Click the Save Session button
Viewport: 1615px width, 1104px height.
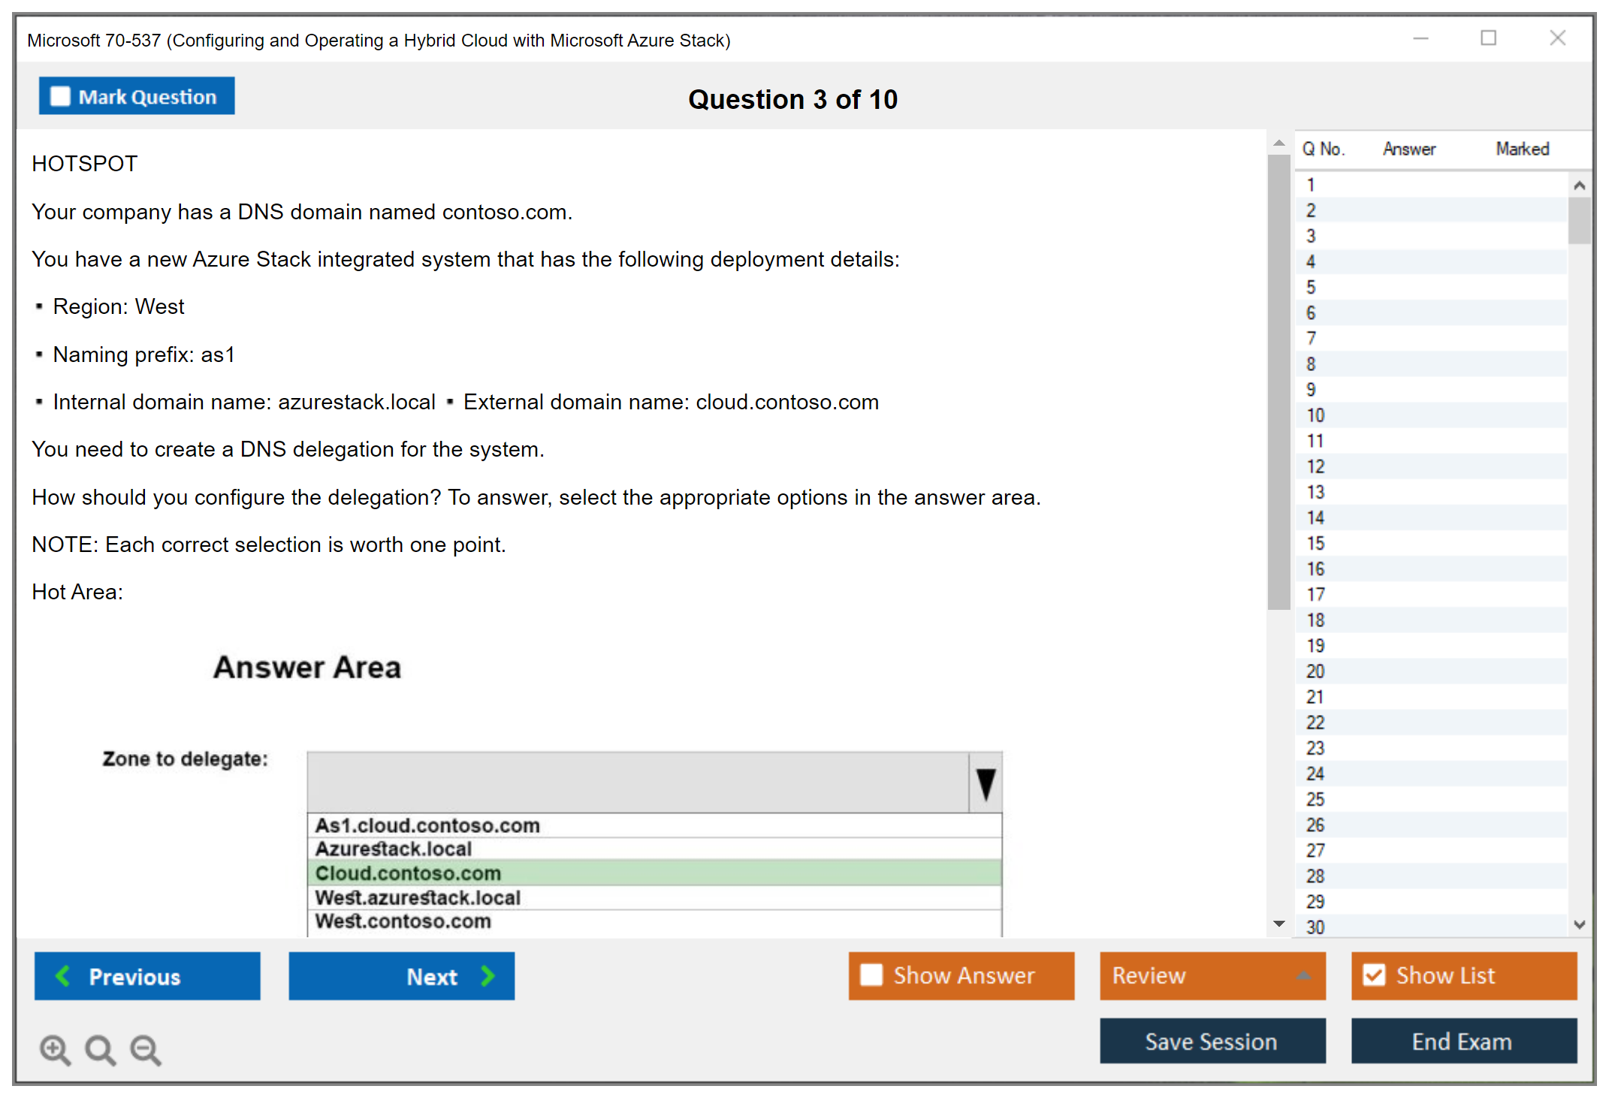coord(1212,1041)
